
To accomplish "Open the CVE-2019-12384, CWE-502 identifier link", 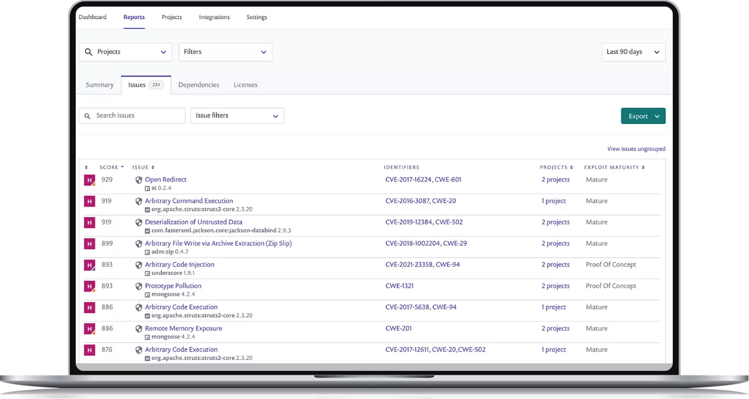I will [x=424, y=222].
